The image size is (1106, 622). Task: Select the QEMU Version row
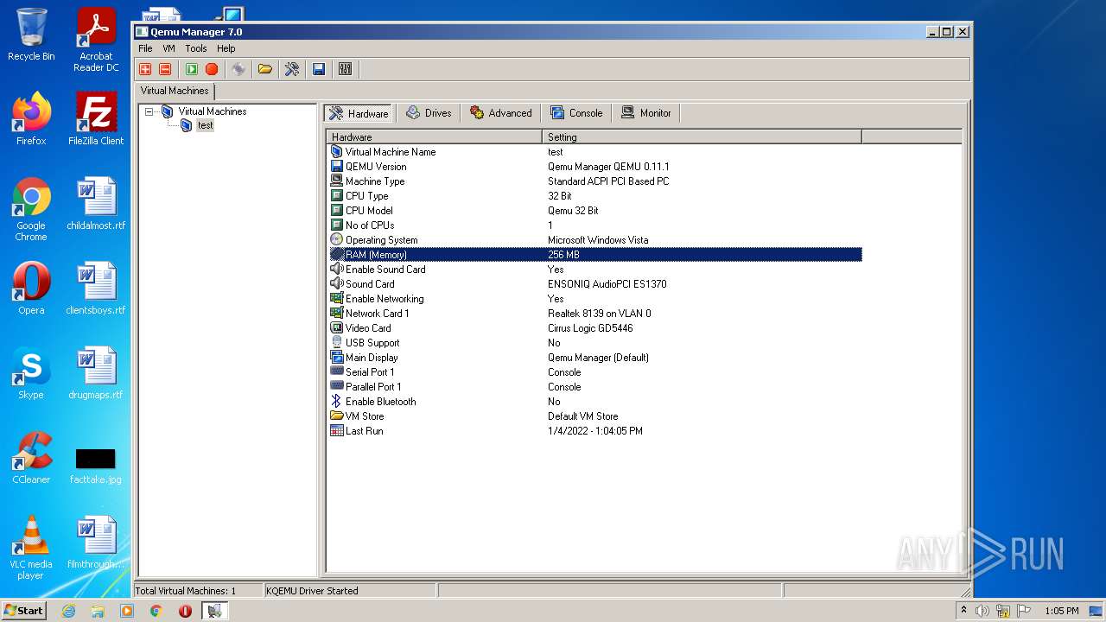point(595,167)
